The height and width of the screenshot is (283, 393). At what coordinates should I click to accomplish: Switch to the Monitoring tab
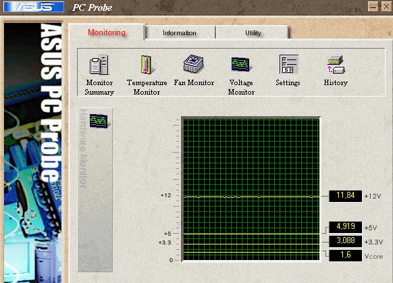[107, 32]
